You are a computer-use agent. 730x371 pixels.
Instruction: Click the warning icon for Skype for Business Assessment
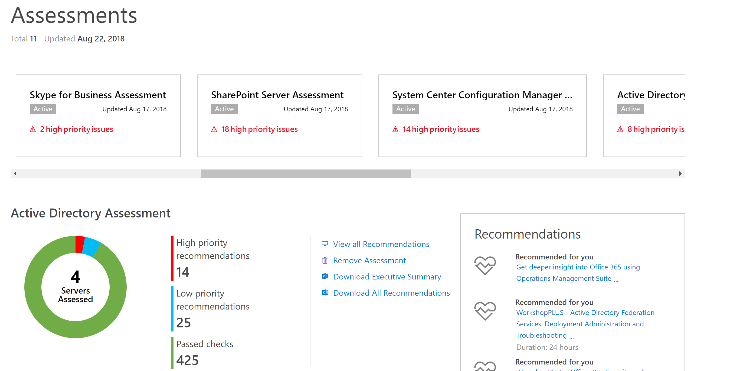coord(33,129)
